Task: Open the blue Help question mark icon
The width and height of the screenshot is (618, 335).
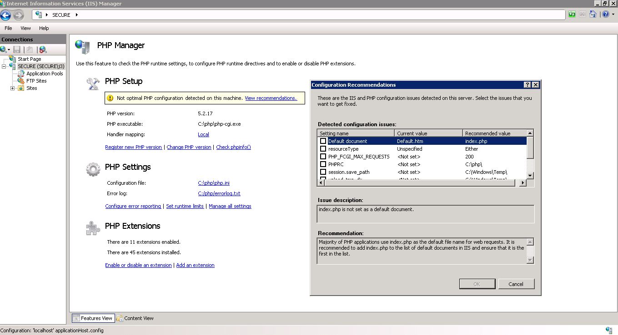Action: 605,15
